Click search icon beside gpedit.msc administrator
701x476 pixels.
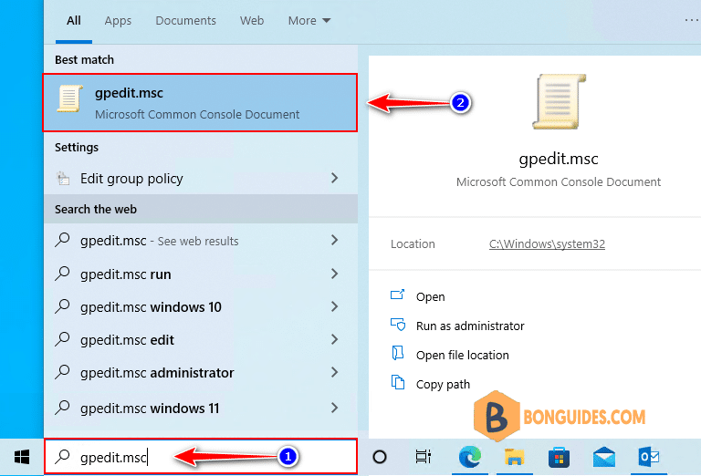tap(63, 372)
